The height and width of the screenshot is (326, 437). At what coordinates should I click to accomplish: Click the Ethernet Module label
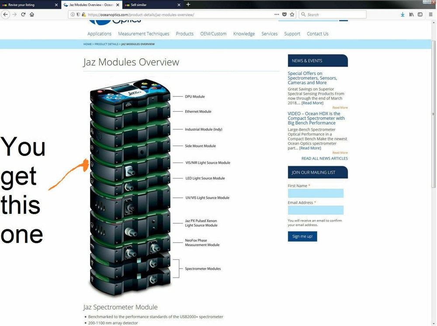(198, 112)
